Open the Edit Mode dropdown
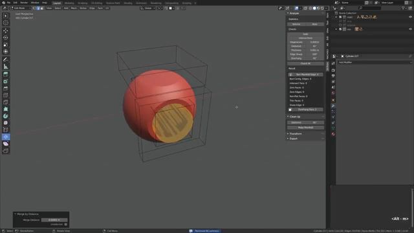This screenshot has width=414, height=233. [x=20, y=8]
